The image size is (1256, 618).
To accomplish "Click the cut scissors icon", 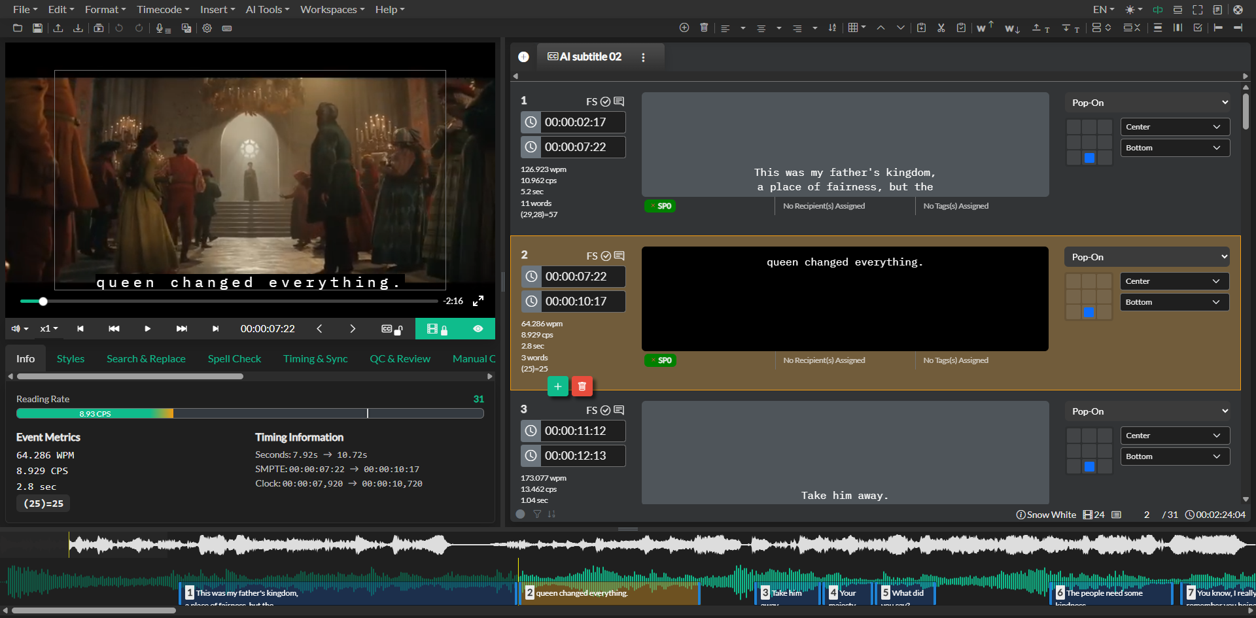I will [x=941, y=27].
